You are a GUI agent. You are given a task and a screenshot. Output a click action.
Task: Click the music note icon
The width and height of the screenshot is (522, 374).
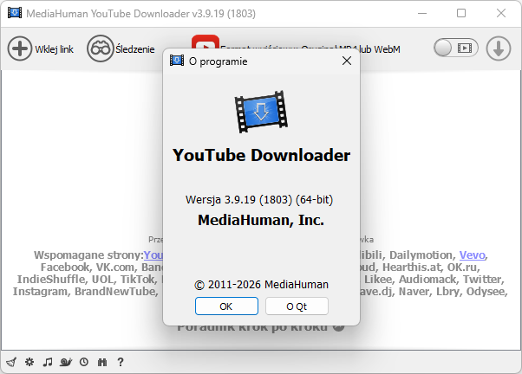(x=48, y=362)
